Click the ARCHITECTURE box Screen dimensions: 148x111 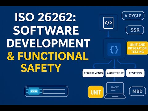pyautogui.click(x=115, y=73)
